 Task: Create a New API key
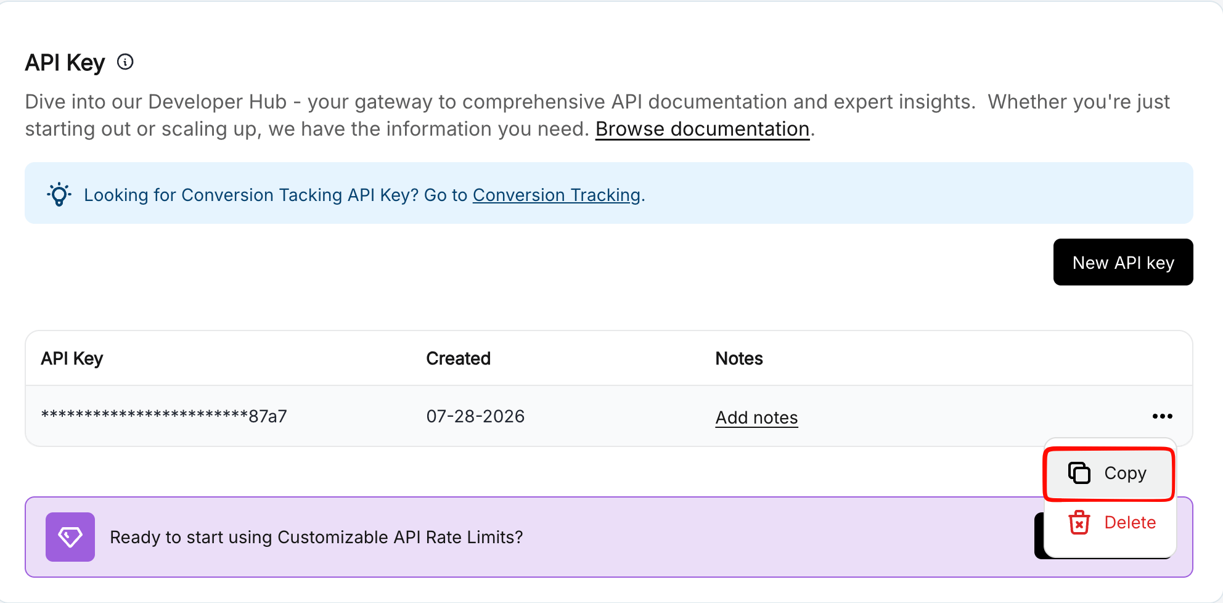point(1123,262)
